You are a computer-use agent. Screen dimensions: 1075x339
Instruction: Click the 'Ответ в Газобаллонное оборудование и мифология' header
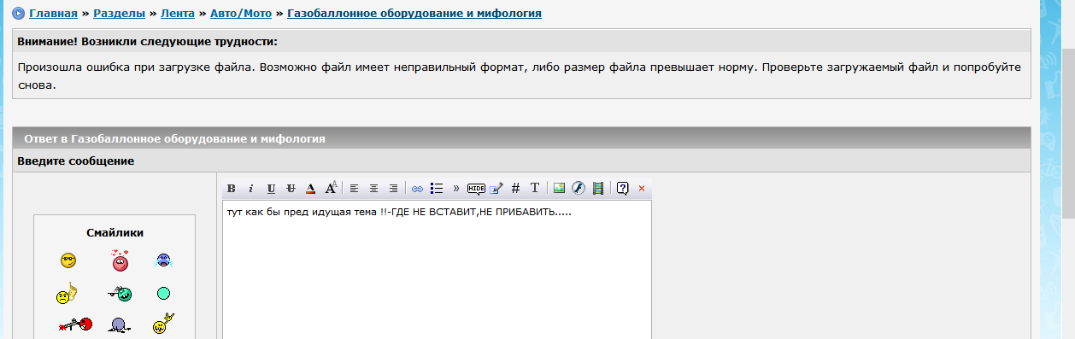(174, 138)
